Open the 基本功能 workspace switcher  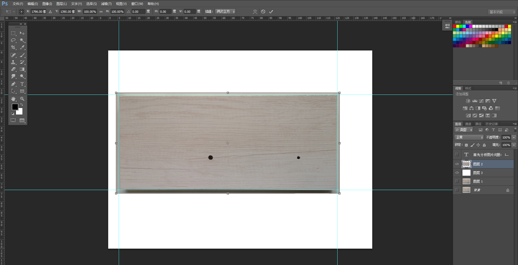501,12
